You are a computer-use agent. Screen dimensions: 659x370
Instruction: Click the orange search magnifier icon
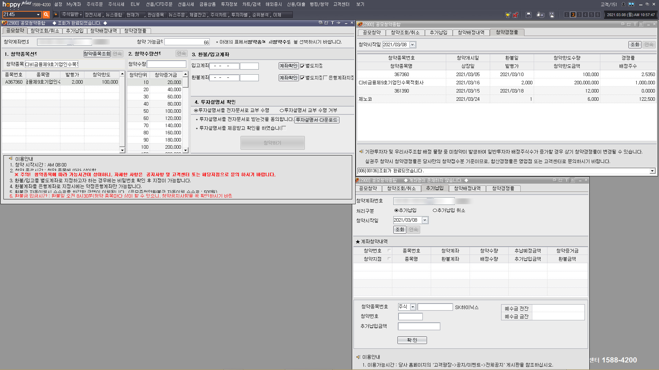tap(46, 15)
